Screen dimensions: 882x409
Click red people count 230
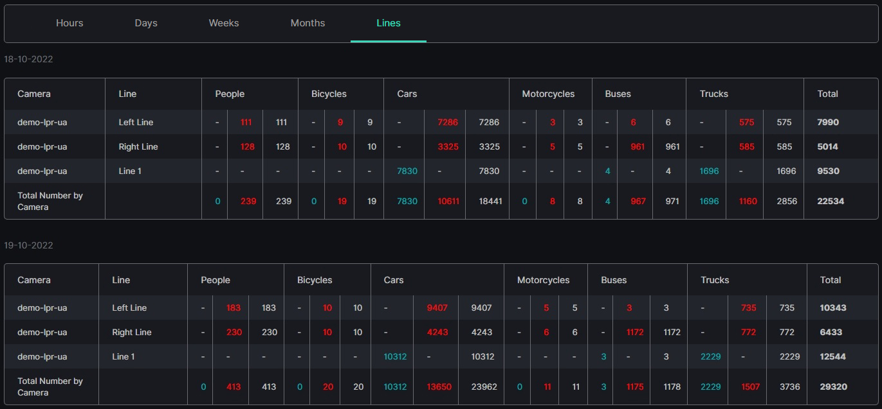click(x=234, y=332)
